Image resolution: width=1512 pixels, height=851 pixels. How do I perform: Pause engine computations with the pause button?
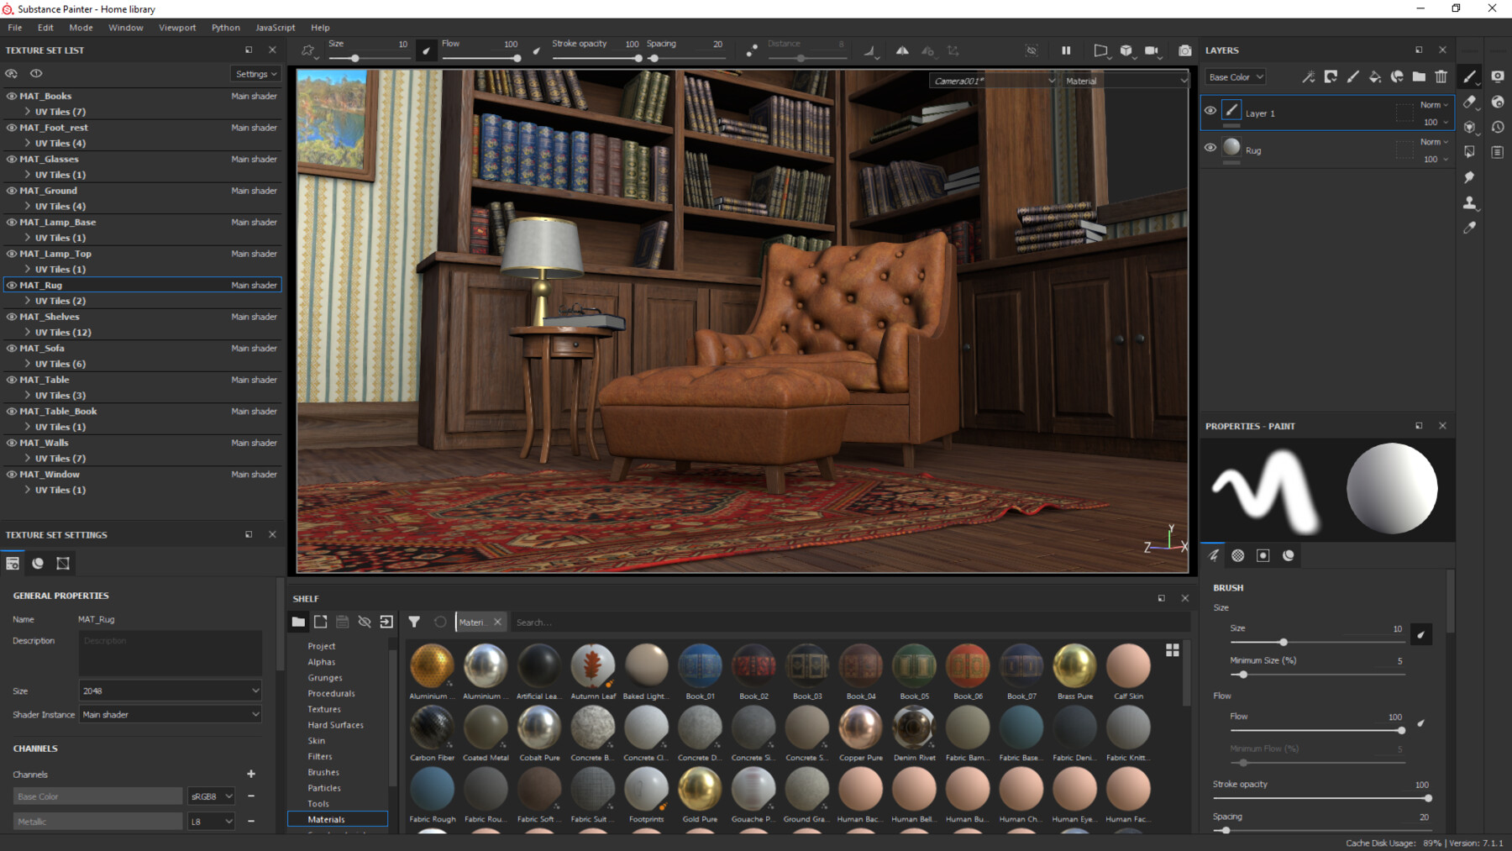click(1066, 50)
